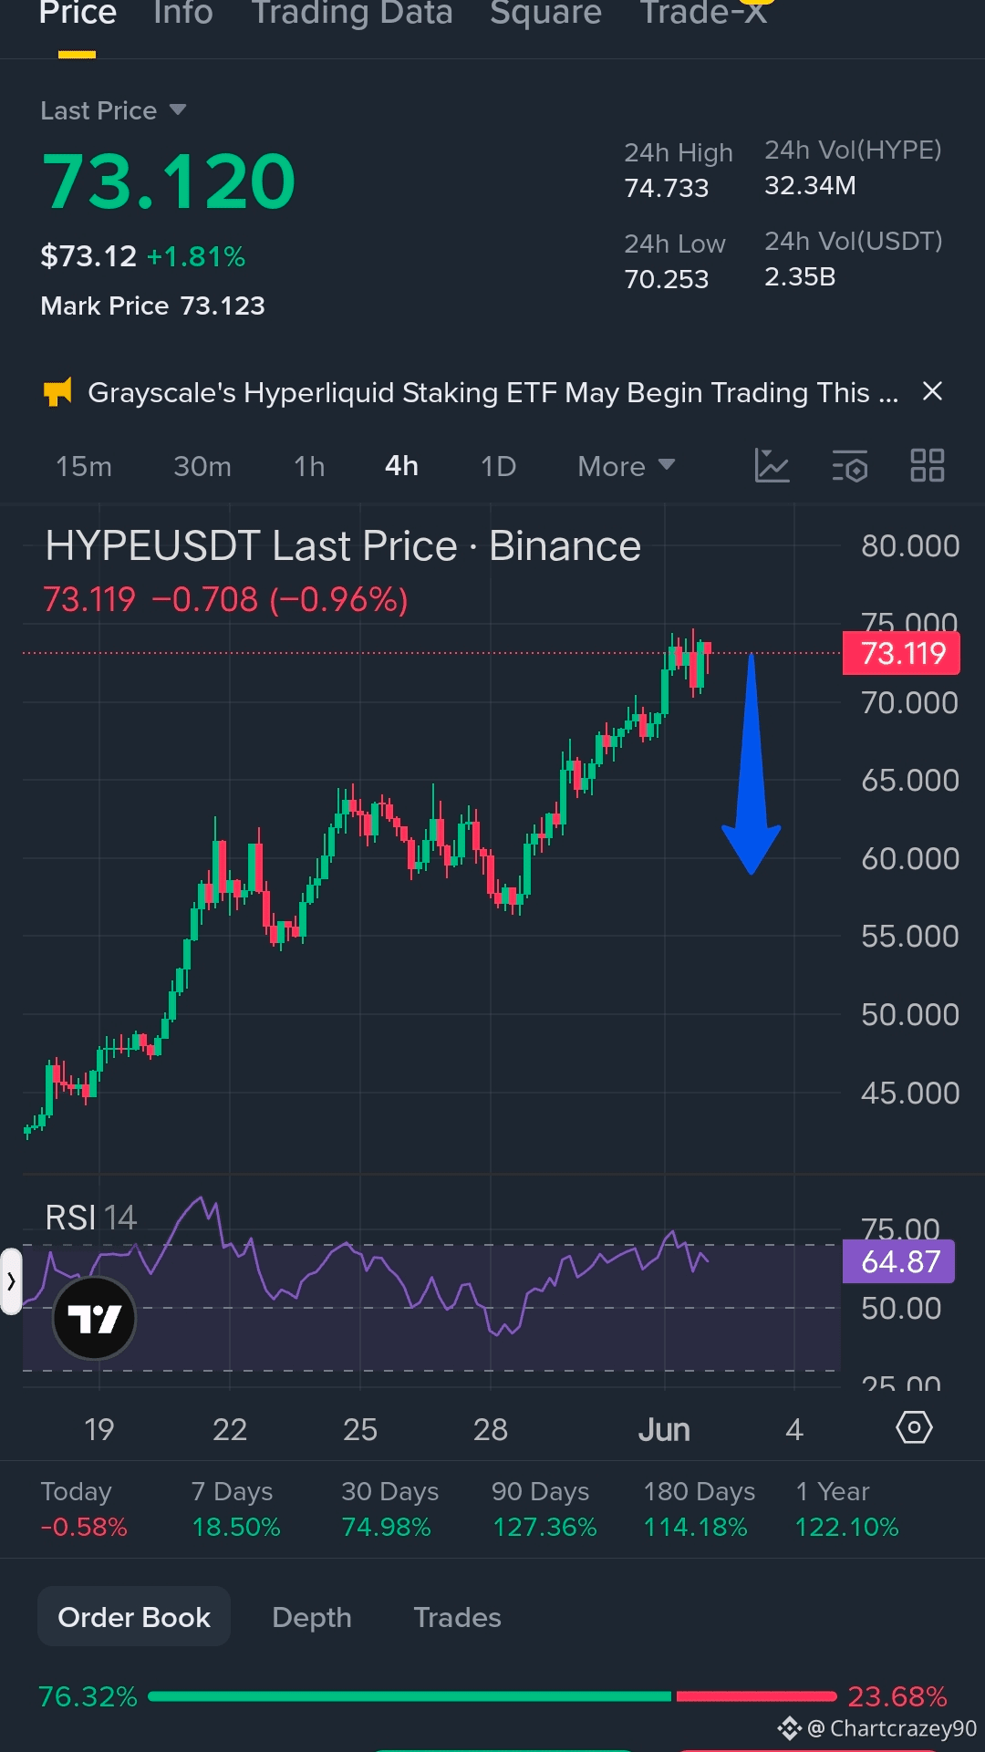The height and width of the screenshot is (1752, 985).
Task: Tap the 24h Vol(HYPE) 32.34M value
Action: pos(810,185)
